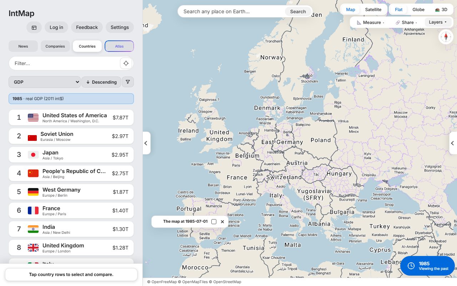
Task: Click the Log in button
Action: click(56, 28)
